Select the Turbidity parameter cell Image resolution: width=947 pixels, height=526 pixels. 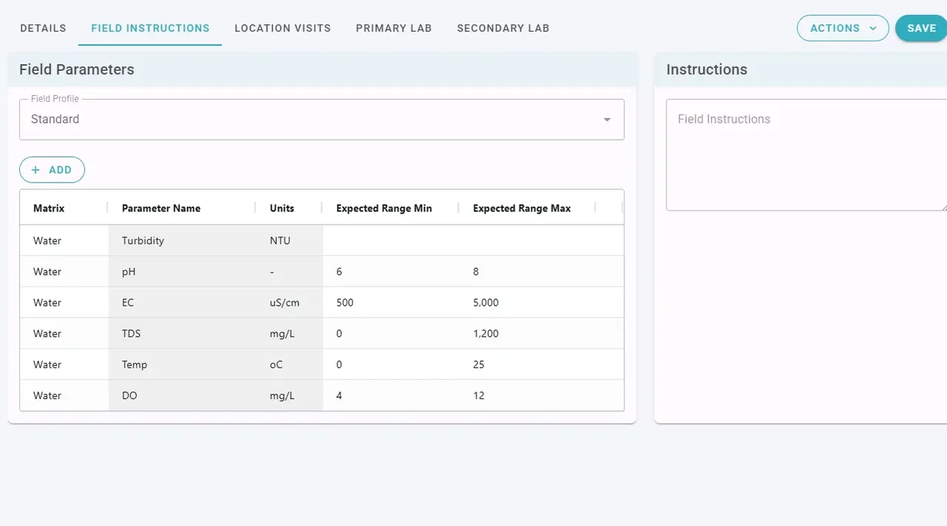[183, 241]
